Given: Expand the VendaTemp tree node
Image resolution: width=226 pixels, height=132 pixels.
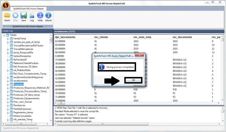Looking at the screenshot, I should [8, 39].
